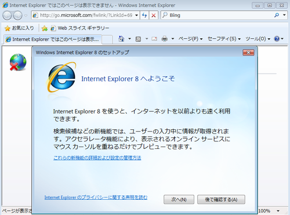Click the red Stop loading icon

(x=154, y=15)
